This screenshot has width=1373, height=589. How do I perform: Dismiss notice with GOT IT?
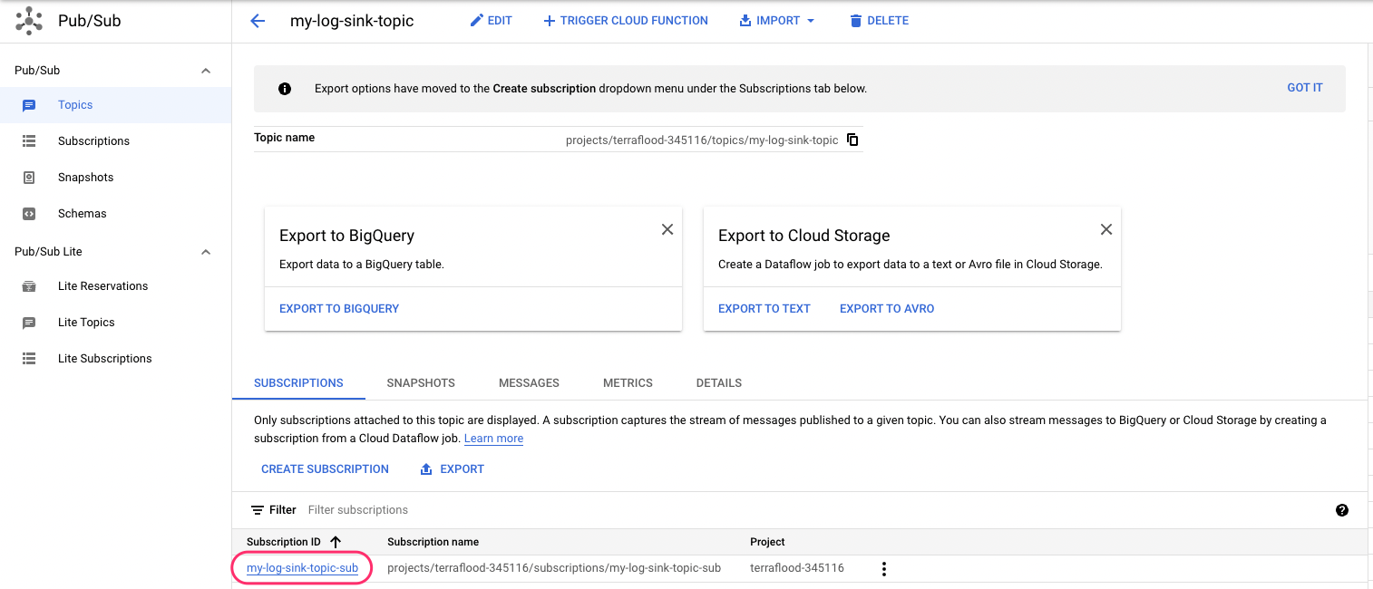point(1305,88)
